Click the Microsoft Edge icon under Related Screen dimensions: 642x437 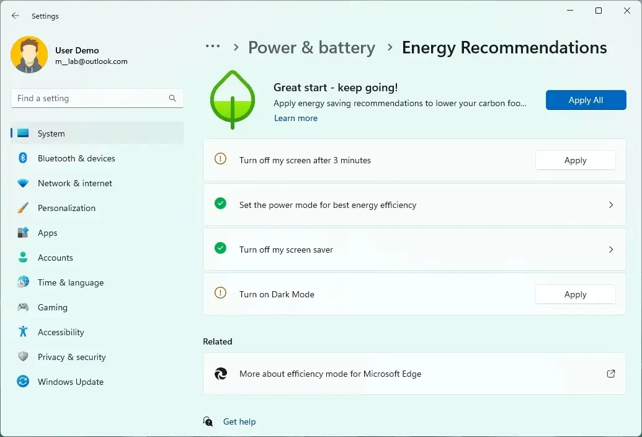click(221, 374)
